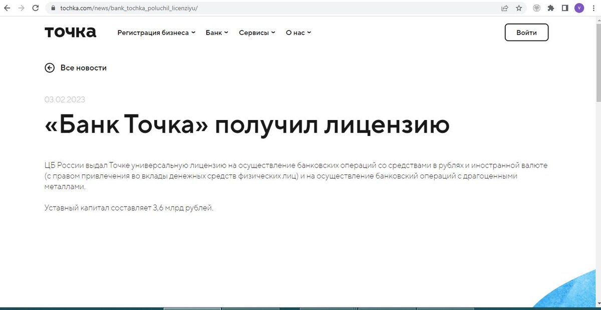Image resolution: width=601 pixels, height=310 pixels.
Task: Open the Extensions puzzle icon
Action: coord(551,8)
